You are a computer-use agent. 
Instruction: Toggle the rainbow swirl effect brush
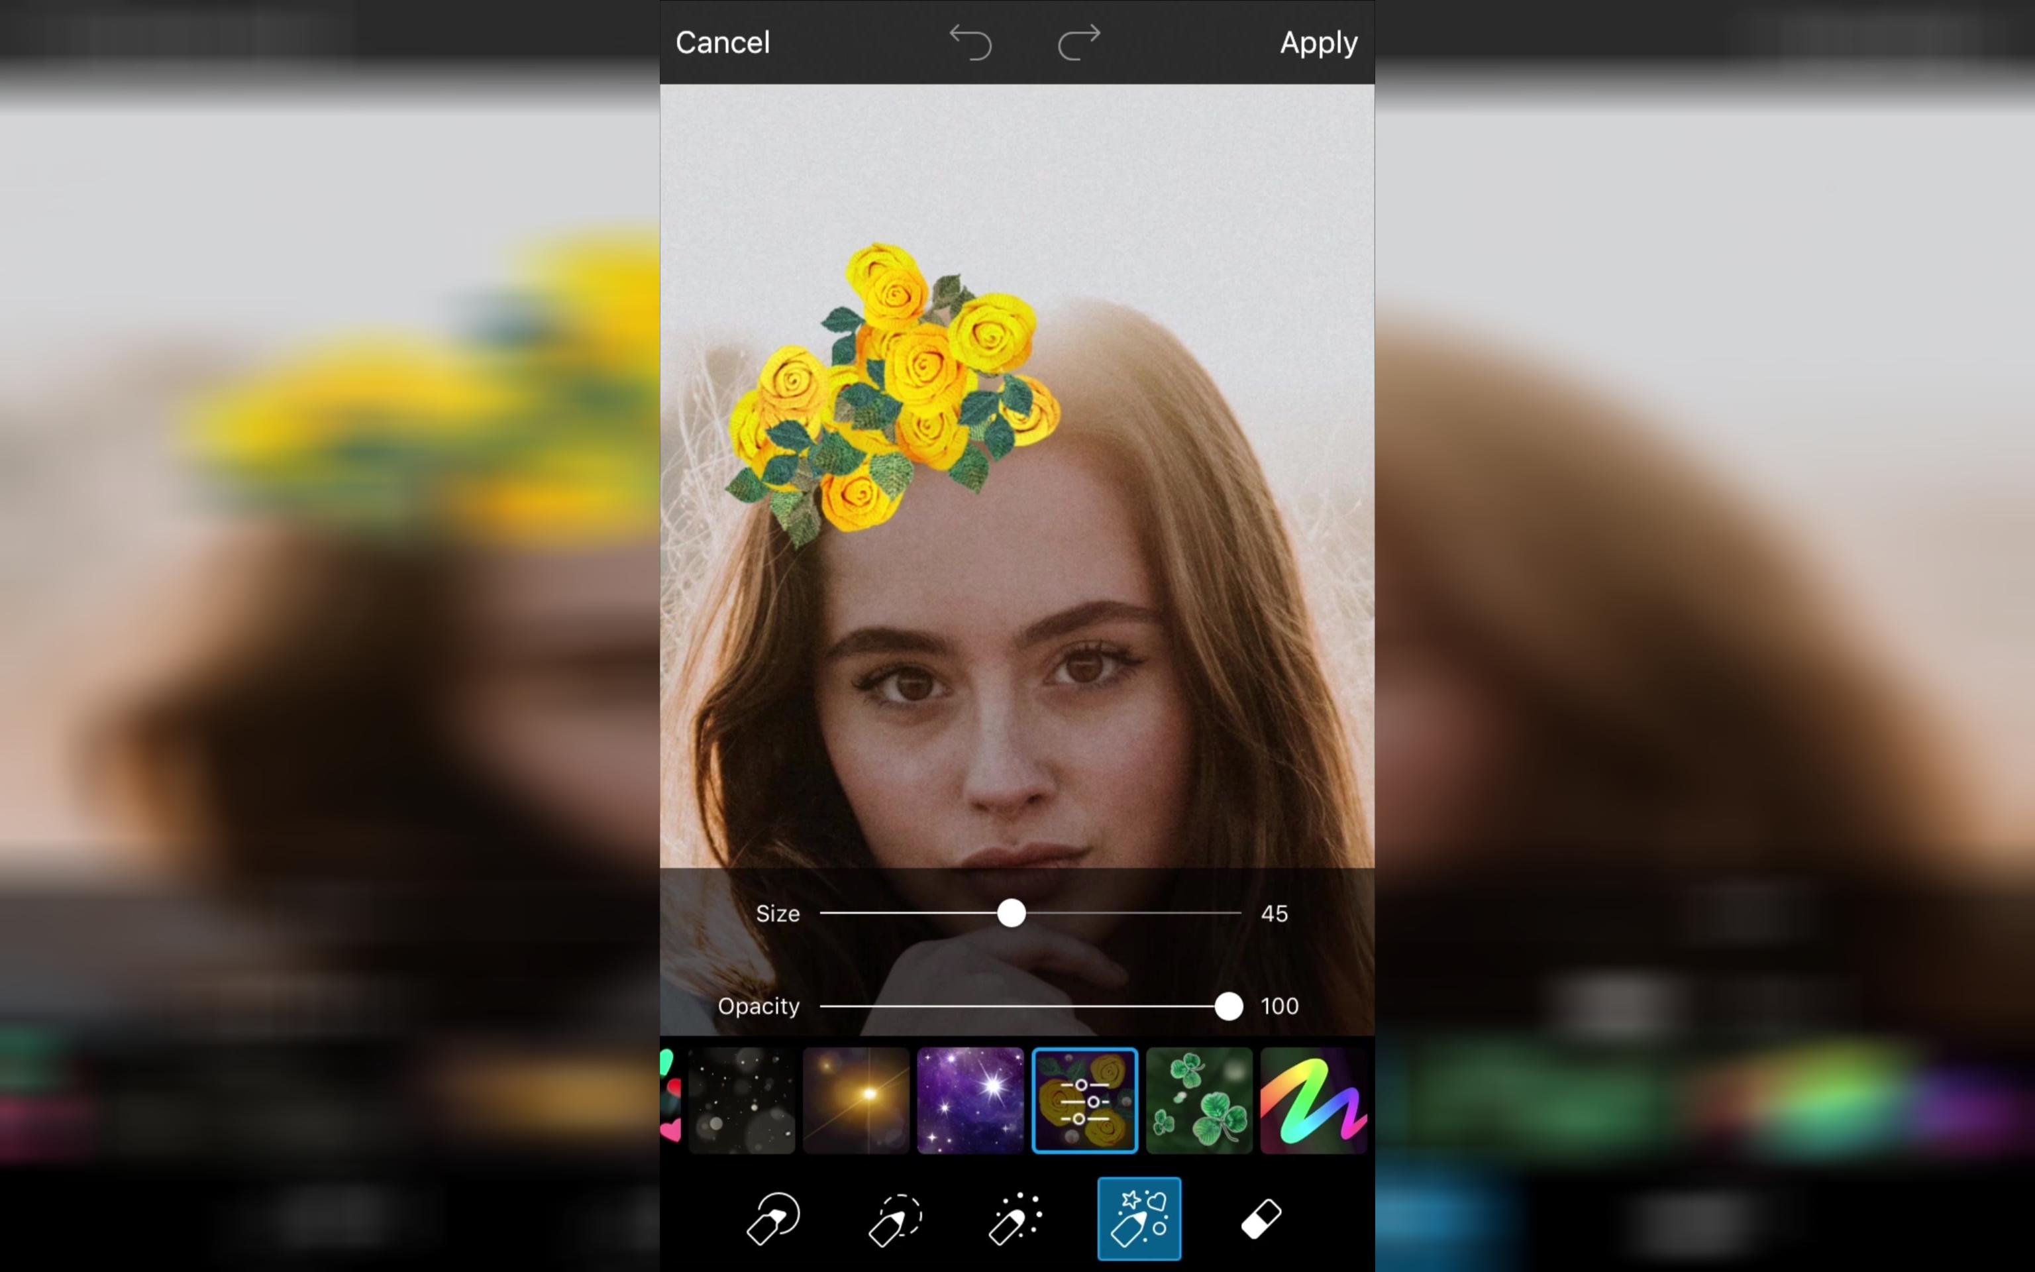[x=1311, y=1100]
